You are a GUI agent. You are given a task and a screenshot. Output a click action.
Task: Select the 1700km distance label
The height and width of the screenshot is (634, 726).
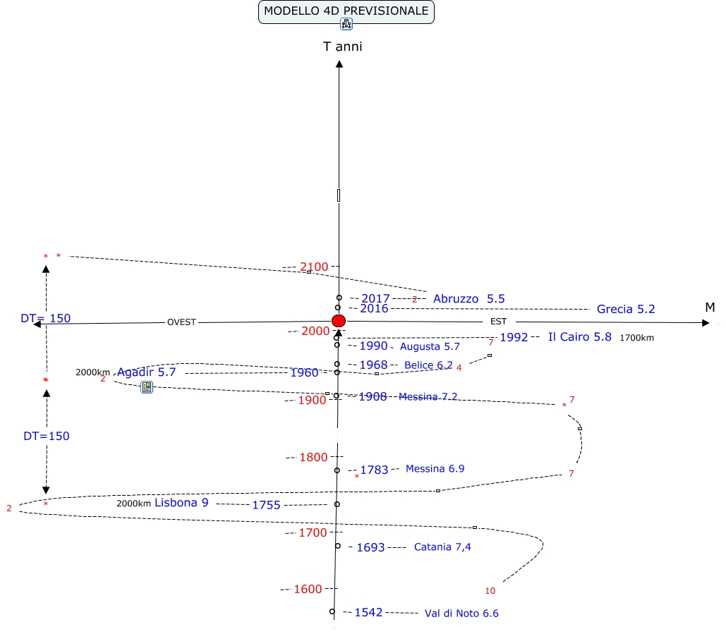(x=636, y=338)
